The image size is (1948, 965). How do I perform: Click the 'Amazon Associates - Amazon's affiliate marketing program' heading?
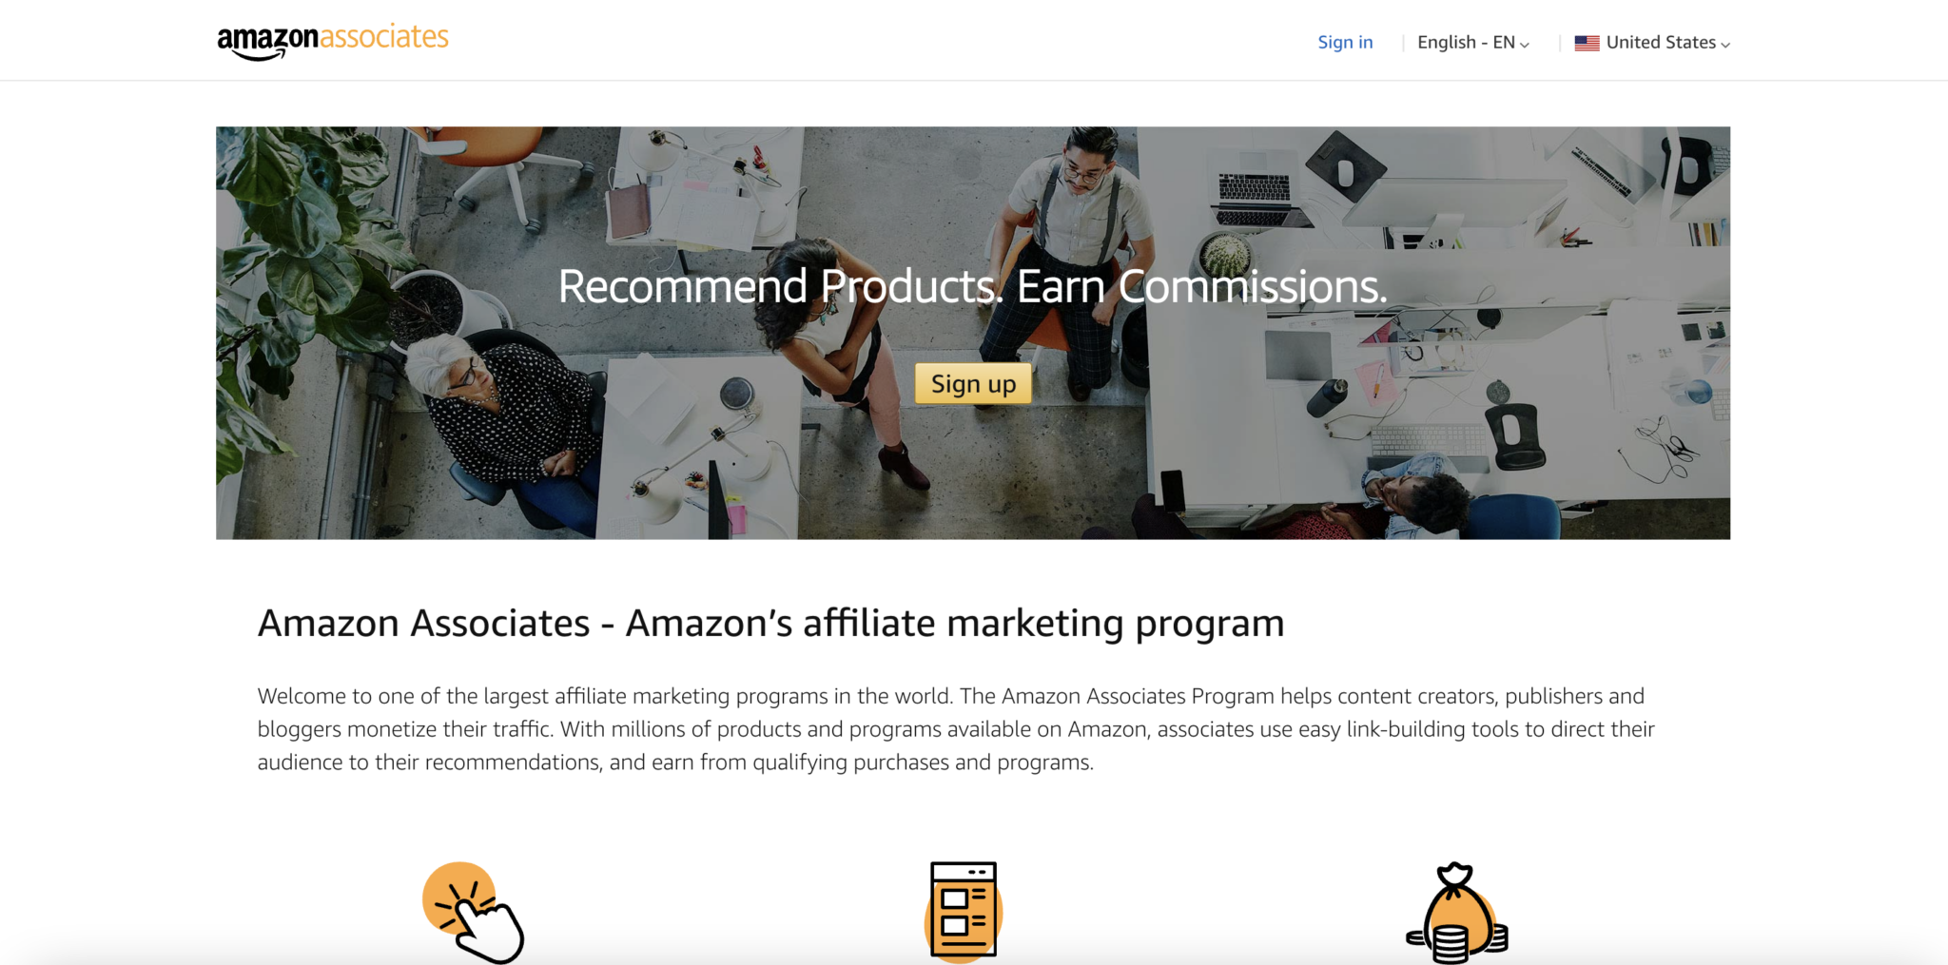click(x=770, y=624)
